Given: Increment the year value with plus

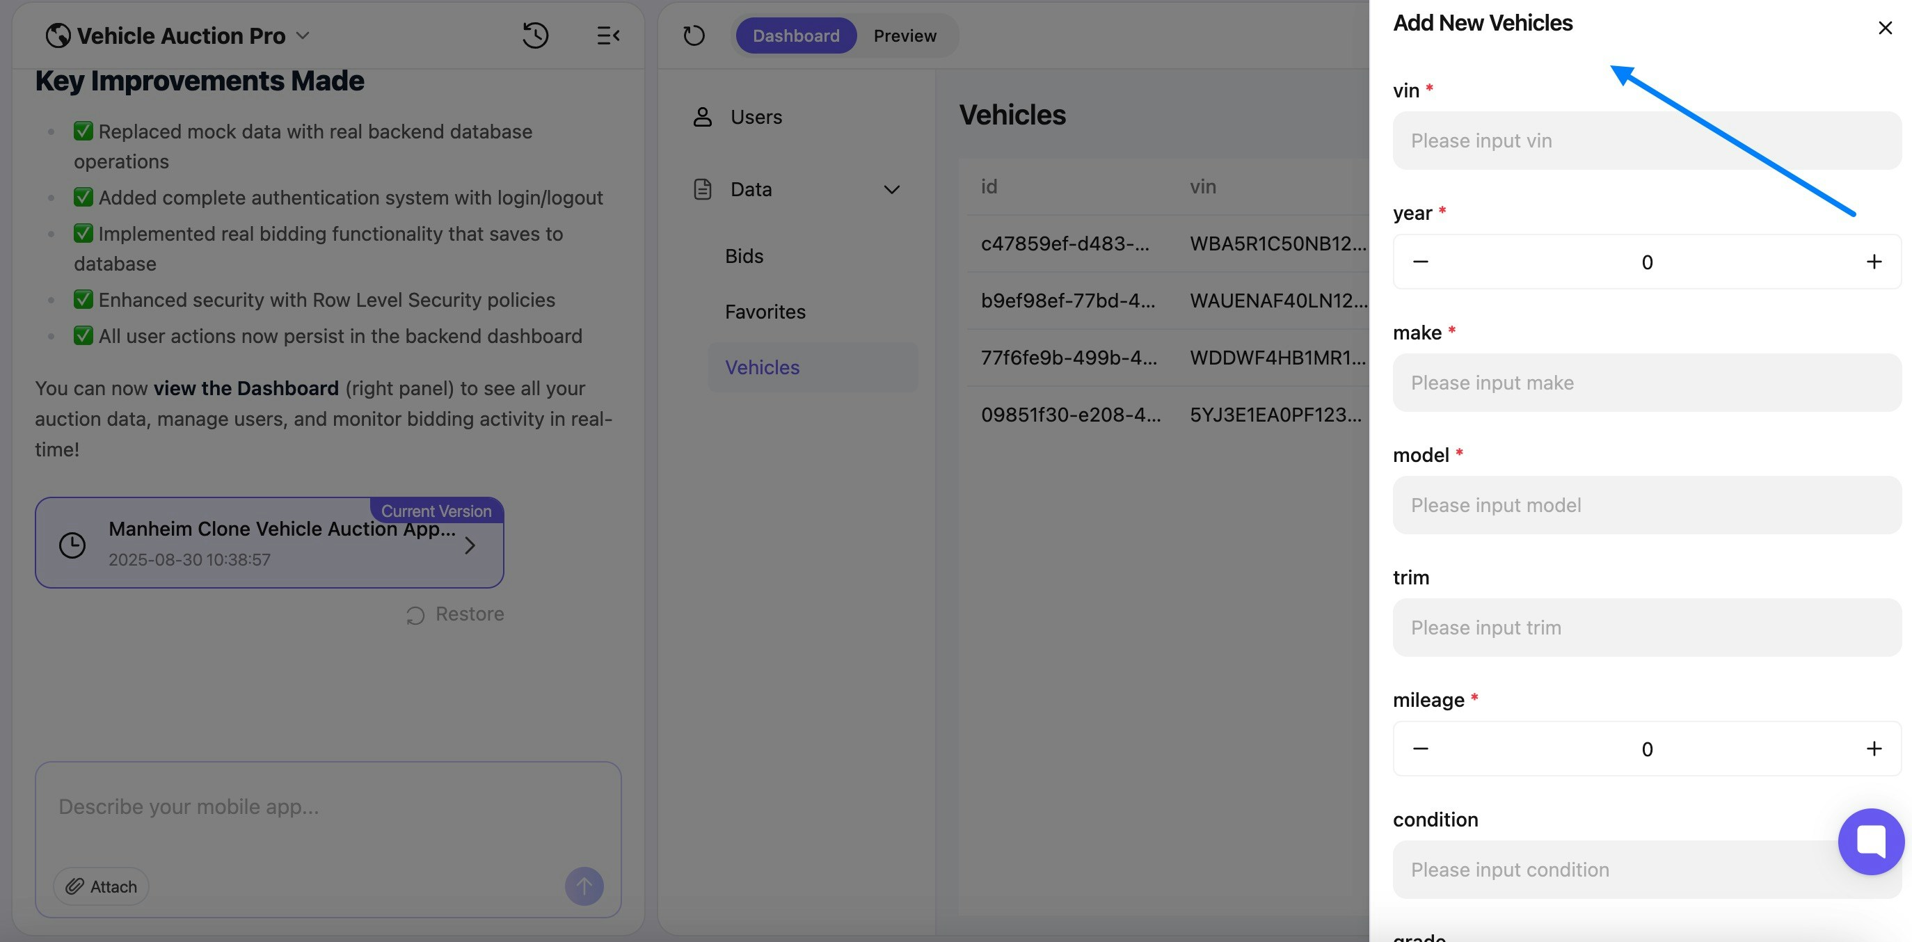Looking at the screenshot, I should (x=1874, y=262).
